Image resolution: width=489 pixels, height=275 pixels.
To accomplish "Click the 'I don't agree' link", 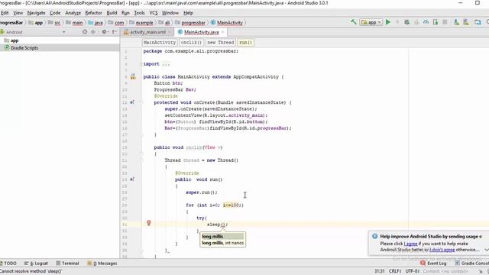I will pyautogui.click(x=442, y=250).
